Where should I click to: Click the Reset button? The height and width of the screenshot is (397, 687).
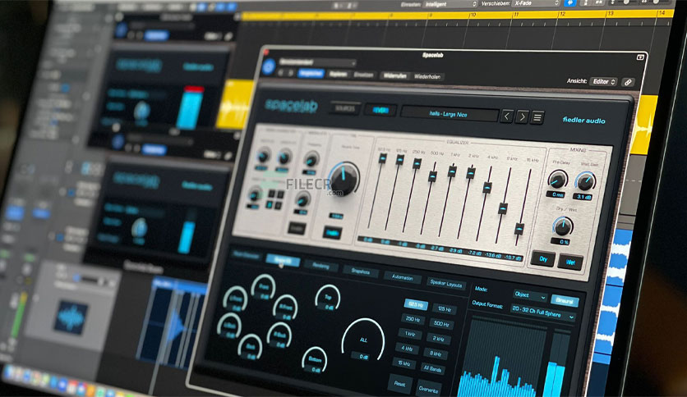coord(399,384)
